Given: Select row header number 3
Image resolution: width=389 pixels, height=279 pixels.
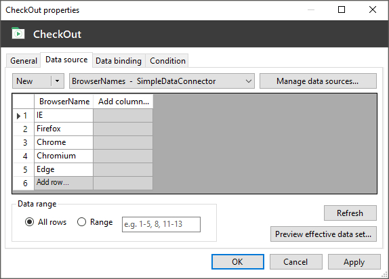Looking at the screenshot, I should point(23,143).
